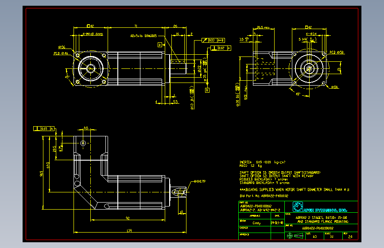The width and height of the screenshot is (384, 248).
Task: Select the "8.75" vertical dimension
Action: (61, 148)
